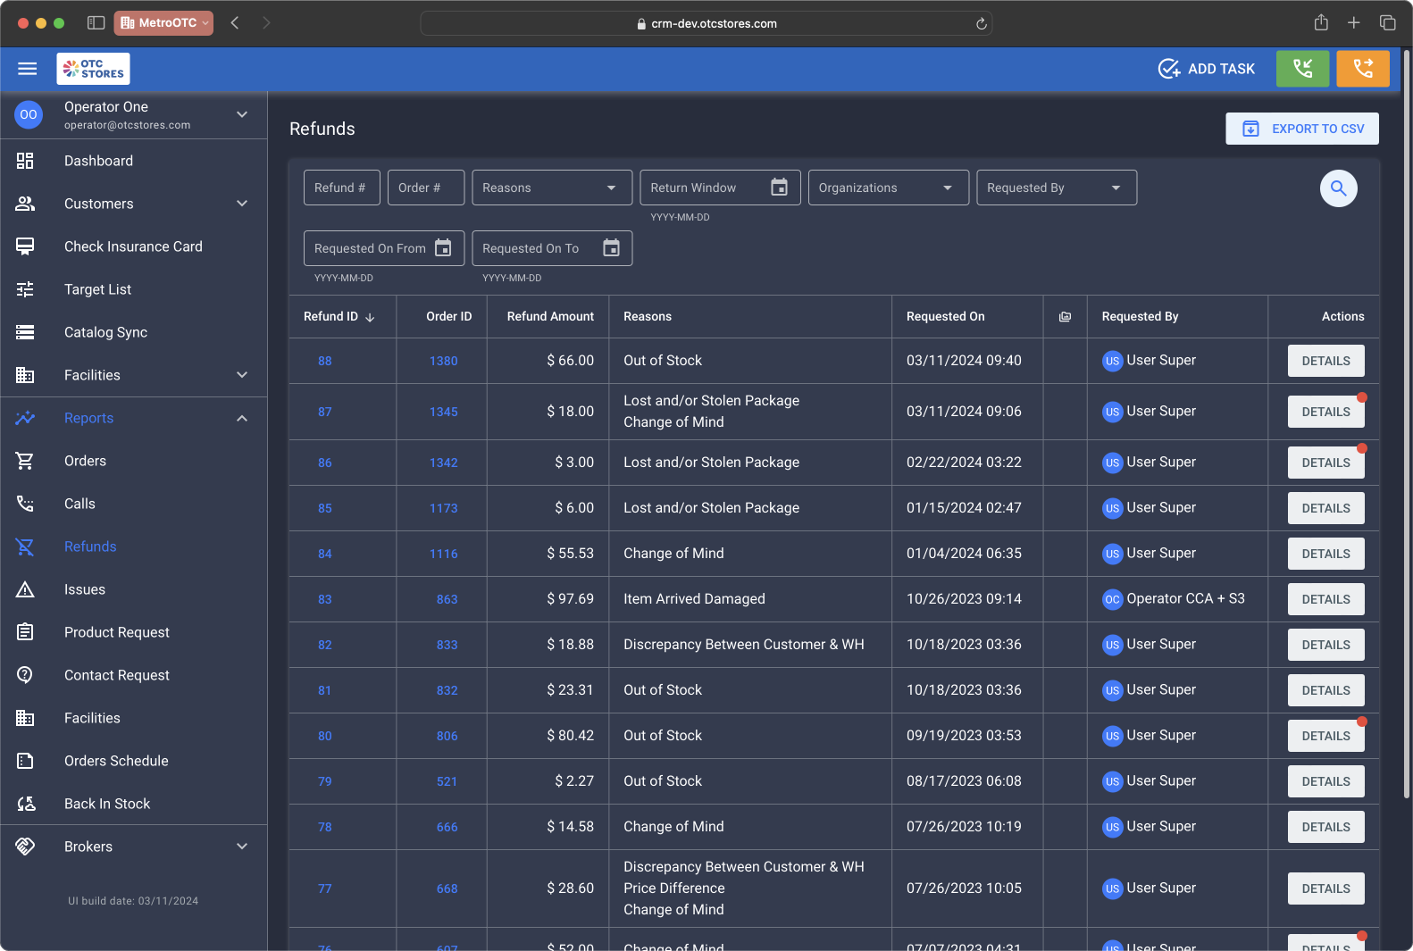Open the Requested On From calendar icon
Image resolution: width=1413 pixels, height=951 pixels.
click(443, 248)
